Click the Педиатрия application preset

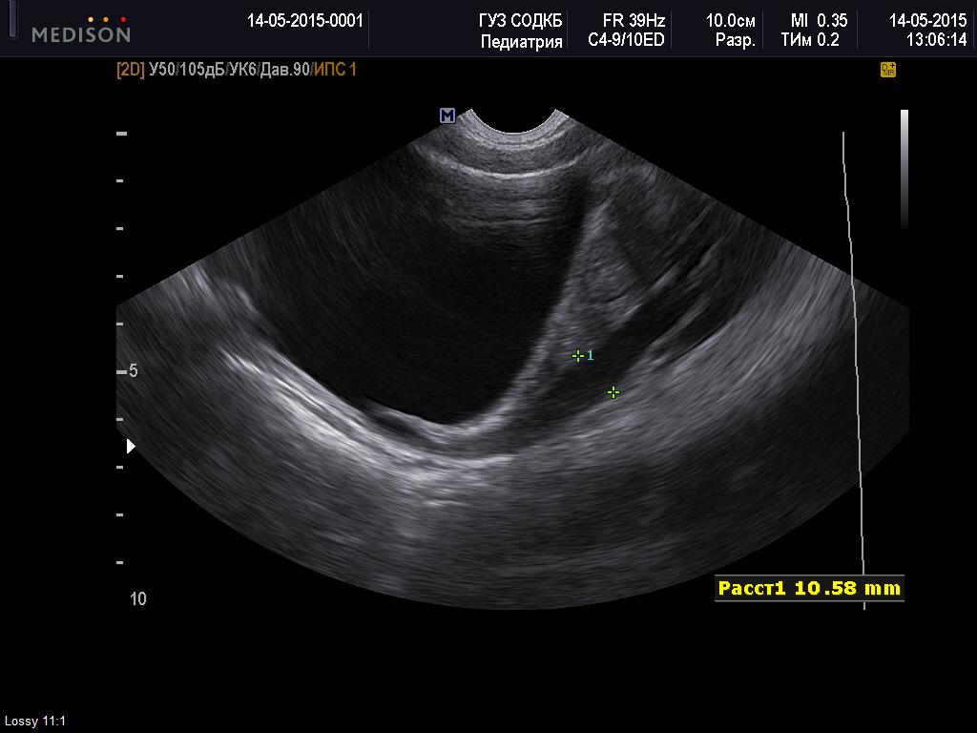(521, 41)
